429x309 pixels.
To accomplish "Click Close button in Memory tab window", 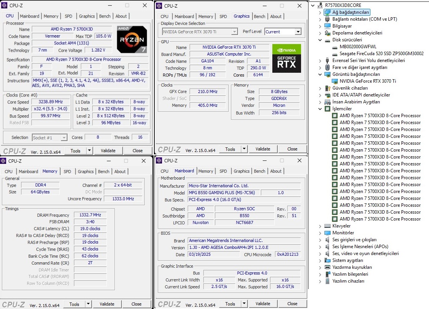I will (136, 304).
